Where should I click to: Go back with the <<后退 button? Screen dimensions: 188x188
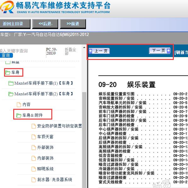click(45, 24)
